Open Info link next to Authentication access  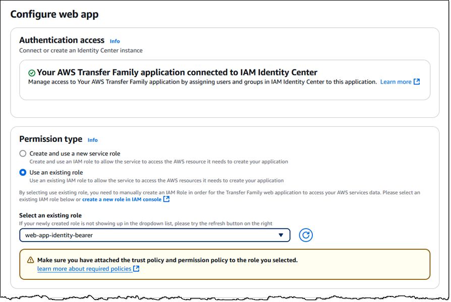click(115, 41)
